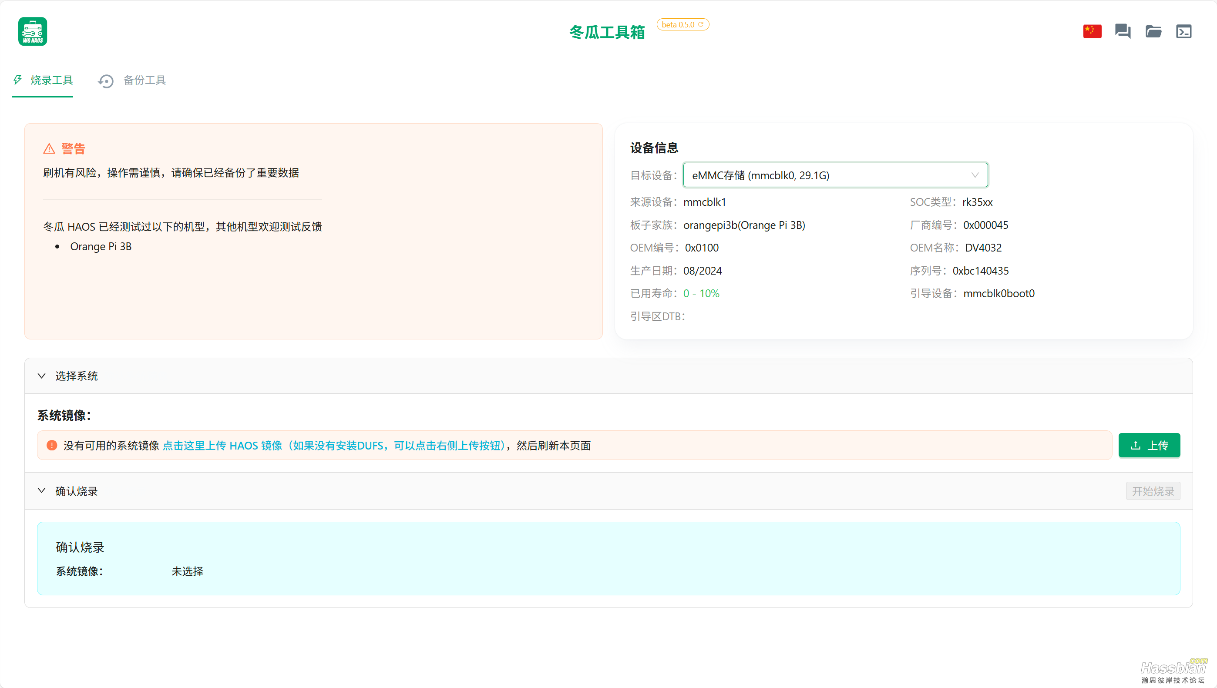The height and width of the screenshot is (688, 1217).
Task: Click the SOC类型 rk35xx value
Action: 977,202
